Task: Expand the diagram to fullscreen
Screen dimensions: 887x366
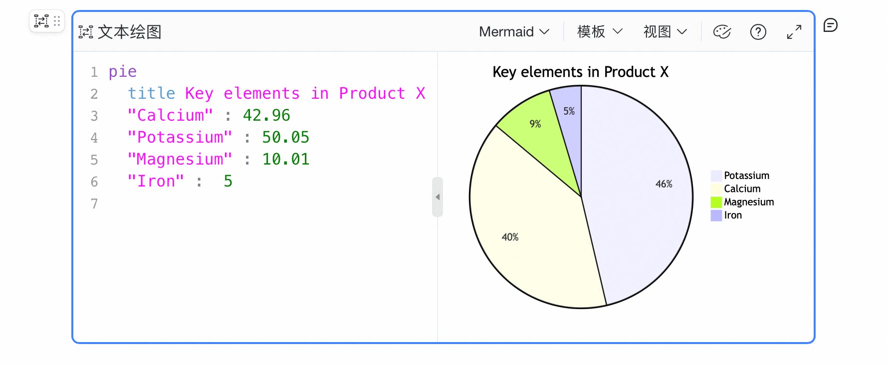Action: coord(794,32)
